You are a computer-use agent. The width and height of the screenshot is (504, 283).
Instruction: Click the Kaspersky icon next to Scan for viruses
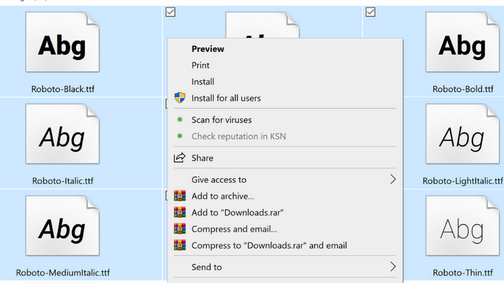180,119
